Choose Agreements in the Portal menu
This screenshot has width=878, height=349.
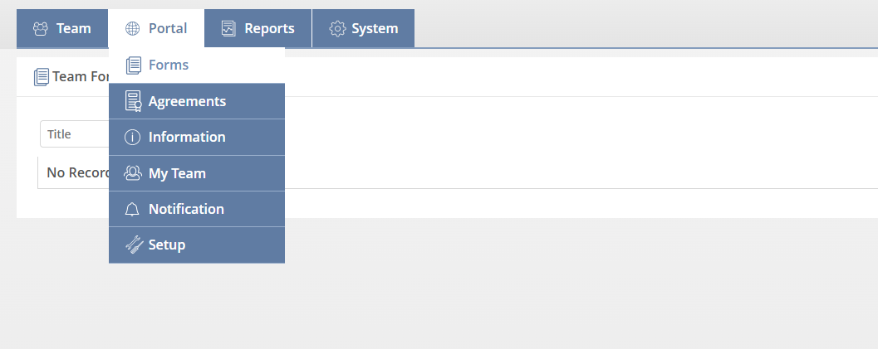pos(187,101)
